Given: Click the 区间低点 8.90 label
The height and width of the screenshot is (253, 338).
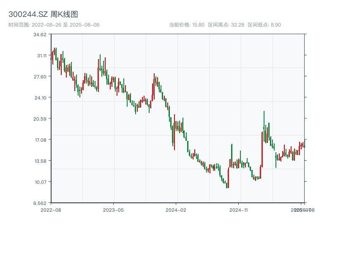Looking at the screenshot, I should point(264,25).
